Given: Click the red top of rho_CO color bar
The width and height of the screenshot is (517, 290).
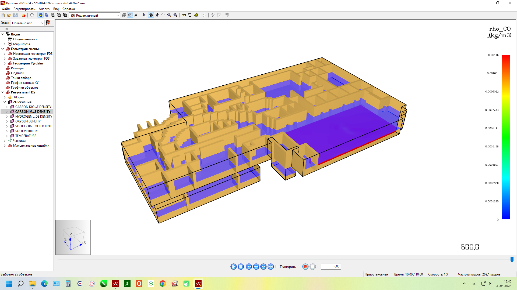Looking at the screenshot, I should pos(506,57).
